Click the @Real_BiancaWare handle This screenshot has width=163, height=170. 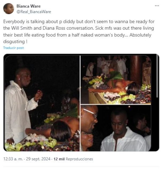tap(34, 12)
